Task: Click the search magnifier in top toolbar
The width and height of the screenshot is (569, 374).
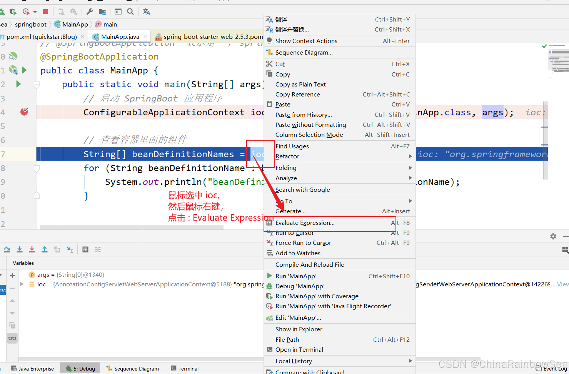Action: point(130,12)
